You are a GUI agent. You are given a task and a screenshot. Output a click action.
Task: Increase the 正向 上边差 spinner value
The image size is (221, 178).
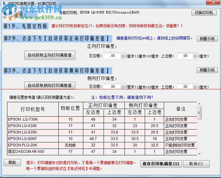tap(195, 55)
